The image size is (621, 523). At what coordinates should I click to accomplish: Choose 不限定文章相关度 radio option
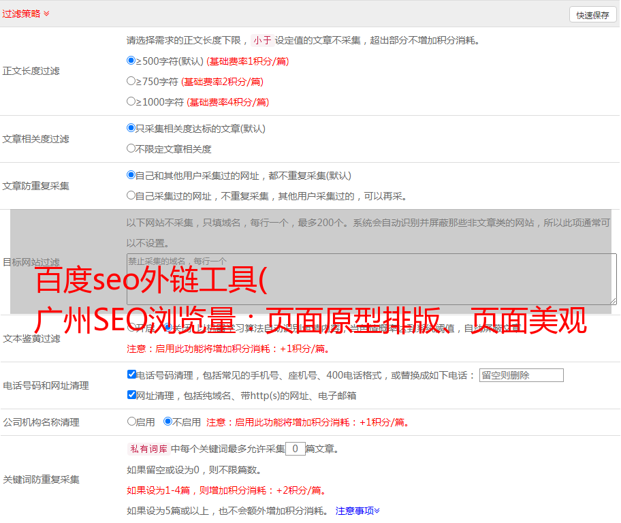pyautogui.click(x=131, y=148)
